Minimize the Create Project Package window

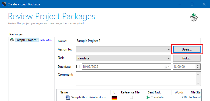tap(180, 4)
